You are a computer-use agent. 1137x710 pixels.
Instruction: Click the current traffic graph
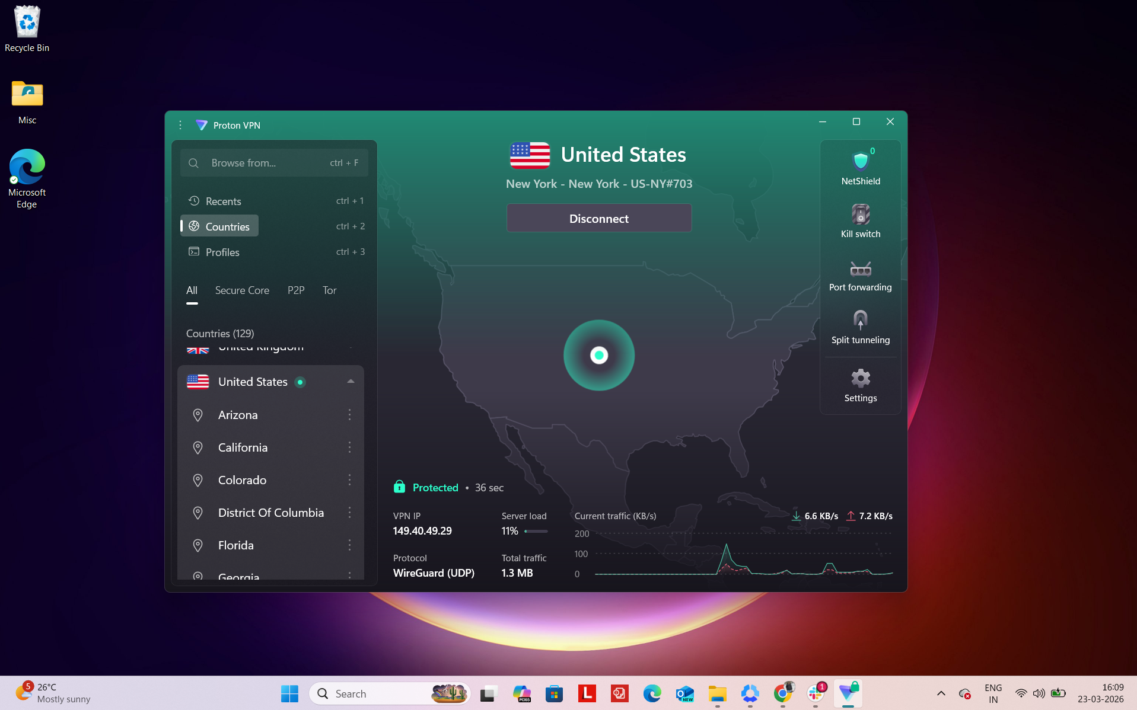(744, 554)
